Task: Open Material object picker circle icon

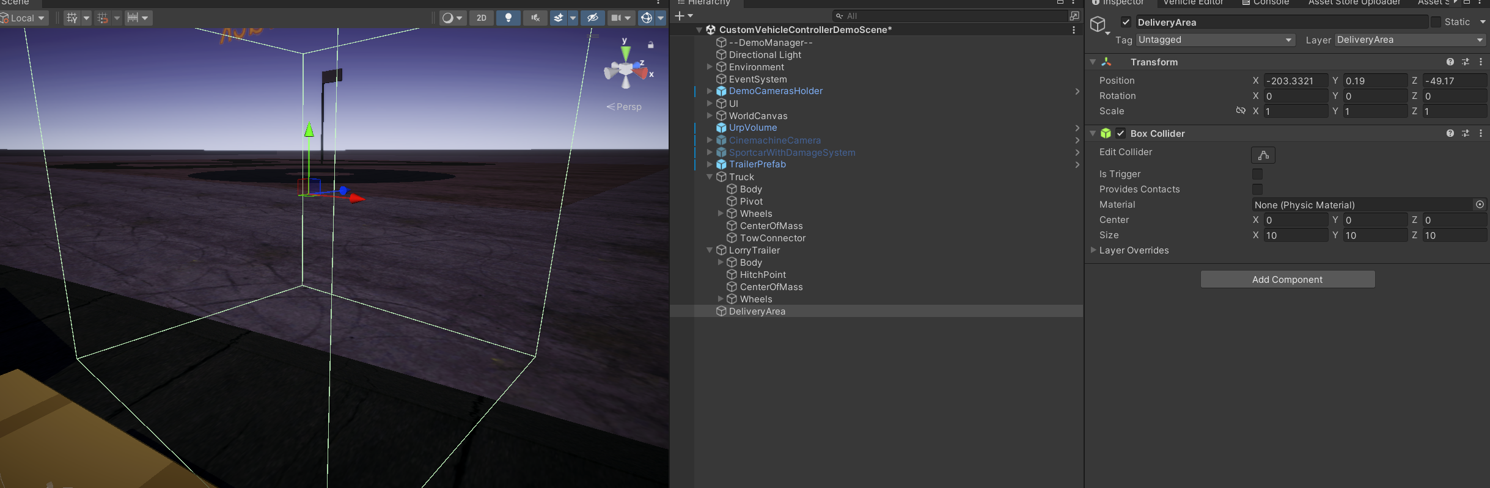Action: 1480,205
